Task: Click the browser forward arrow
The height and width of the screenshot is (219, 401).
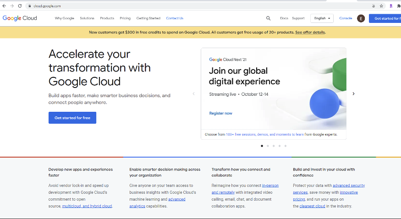Action: click(x=12, y=6)
